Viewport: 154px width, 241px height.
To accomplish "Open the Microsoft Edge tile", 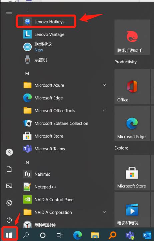I will tap(132, 123).
